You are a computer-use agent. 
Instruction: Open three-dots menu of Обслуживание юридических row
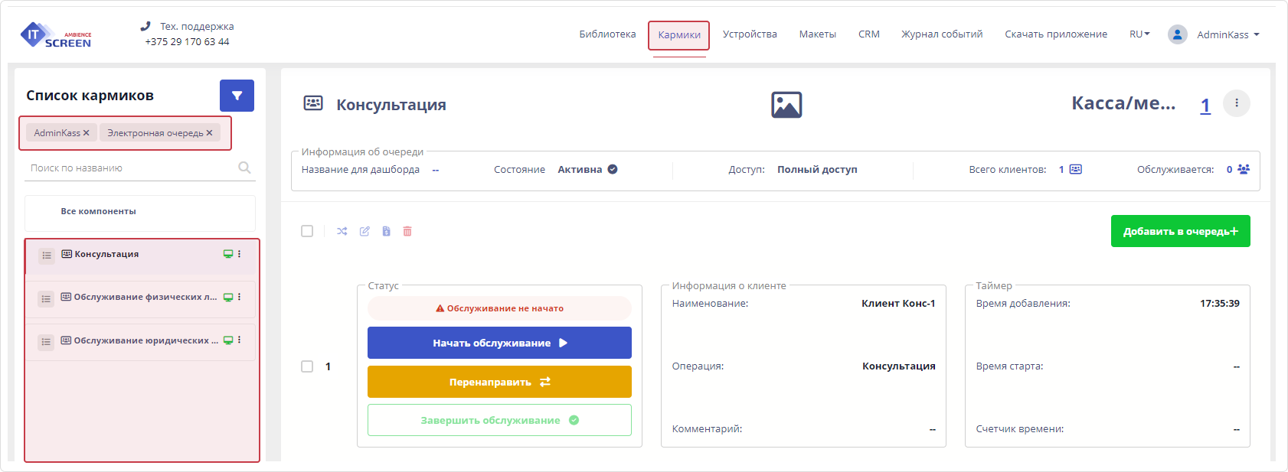(x=239, y=340)
